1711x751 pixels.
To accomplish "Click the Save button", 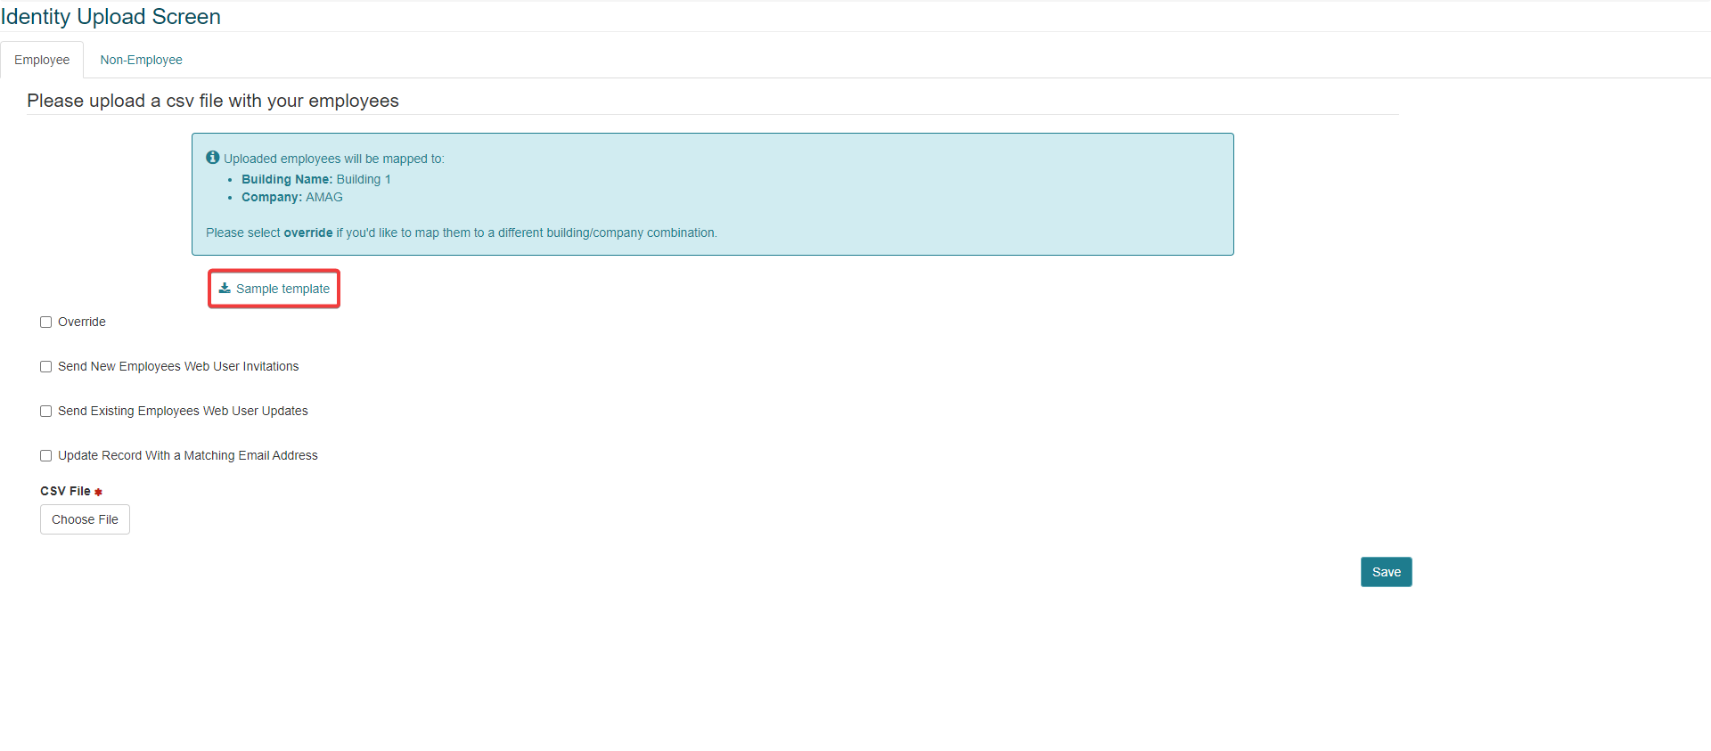I will (1386, 572).
